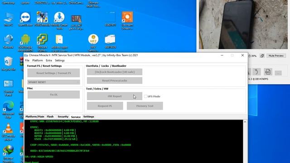Image resolution: width=290 pixels, height=163 pixels.
Task: Switch to the Flash tab
Action: (50, 117)
